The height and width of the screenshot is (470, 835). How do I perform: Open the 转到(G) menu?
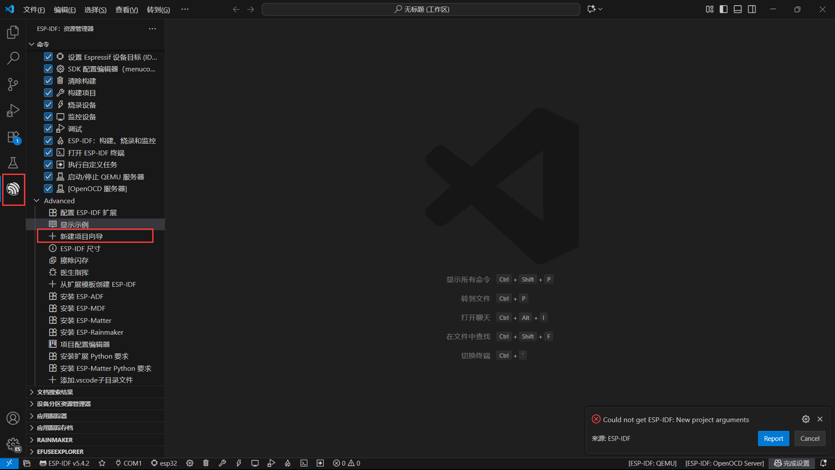(x=158, y=10)
